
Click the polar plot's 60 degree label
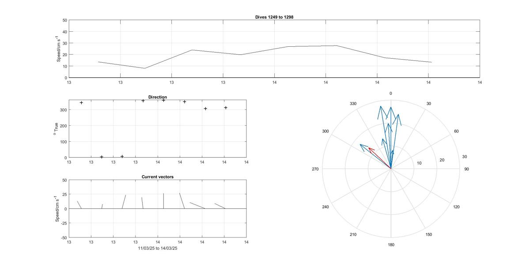pyautogui.click(x=456, y=132)
